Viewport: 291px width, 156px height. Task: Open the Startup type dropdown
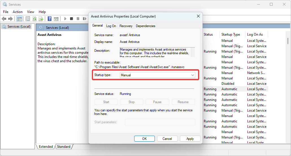pyautogui.click(x=157, y=75)
